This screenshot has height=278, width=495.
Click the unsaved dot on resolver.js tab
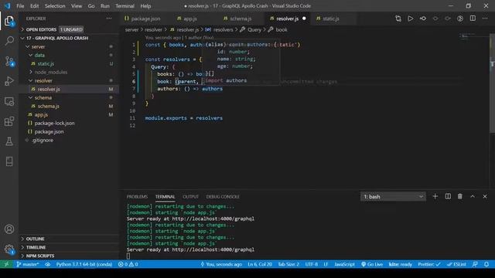[304, 19]
